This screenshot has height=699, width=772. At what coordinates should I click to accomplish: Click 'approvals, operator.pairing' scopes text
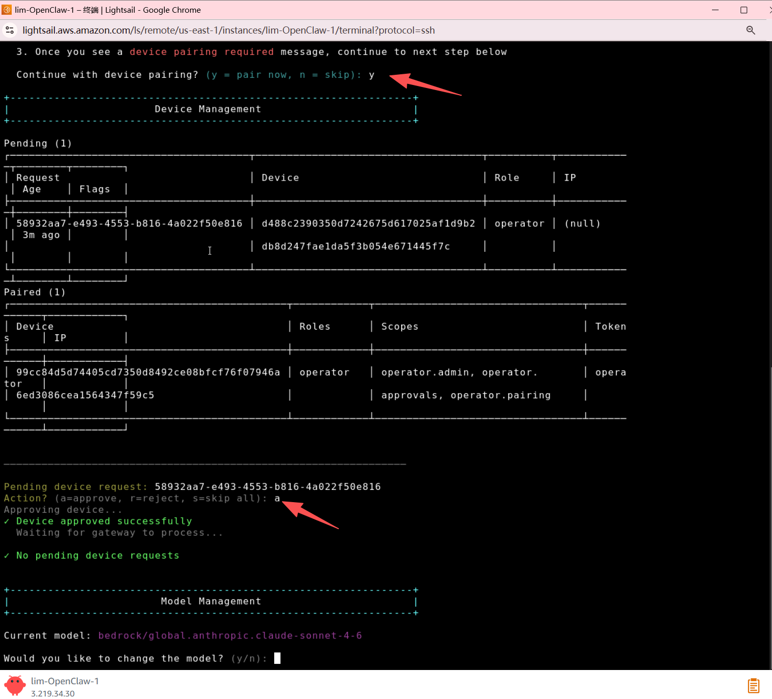(x=466, y=395)
